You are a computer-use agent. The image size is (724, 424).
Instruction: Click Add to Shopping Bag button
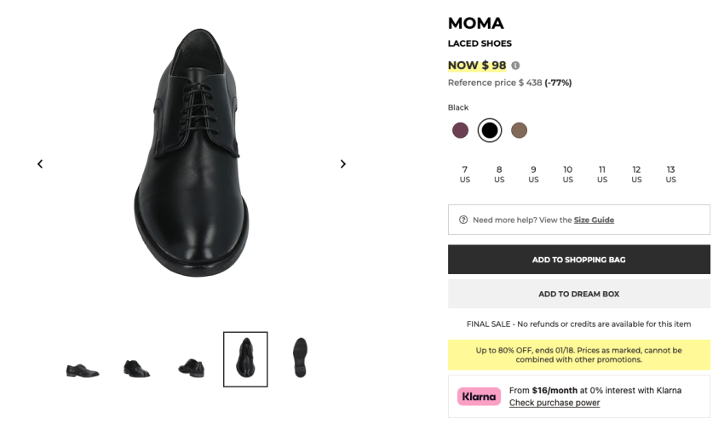(x=578, y=260)
